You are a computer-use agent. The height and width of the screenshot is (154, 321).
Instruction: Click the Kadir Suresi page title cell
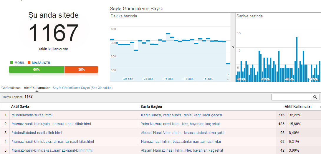(x=181, y=115)
